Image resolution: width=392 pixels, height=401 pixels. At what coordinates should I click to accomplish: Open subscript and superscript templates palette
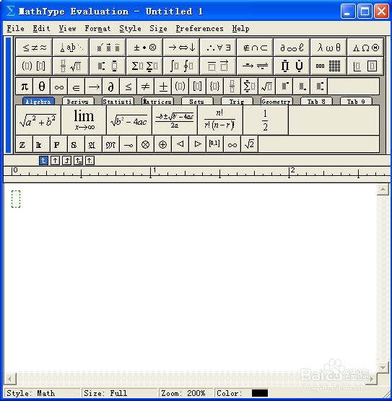[x=108, y=66]
